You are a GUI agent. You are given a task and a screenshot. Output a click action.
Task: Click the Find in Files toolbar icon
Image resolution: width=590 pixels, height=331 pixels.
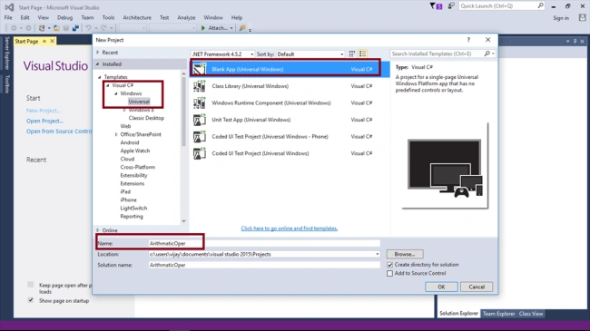(x=242, y=28)
